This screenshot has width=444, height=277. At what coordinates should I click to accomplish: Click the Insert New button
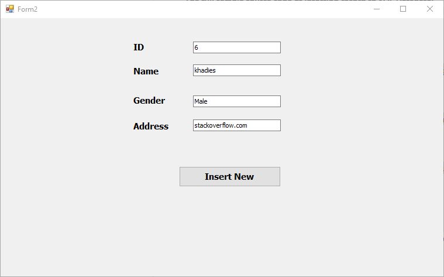pos(230,177)
